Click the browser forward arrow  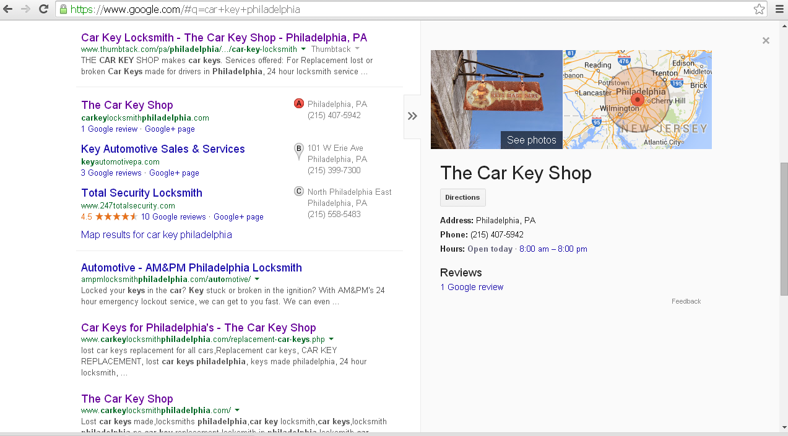pyautogui.click(x=25, y=9)
